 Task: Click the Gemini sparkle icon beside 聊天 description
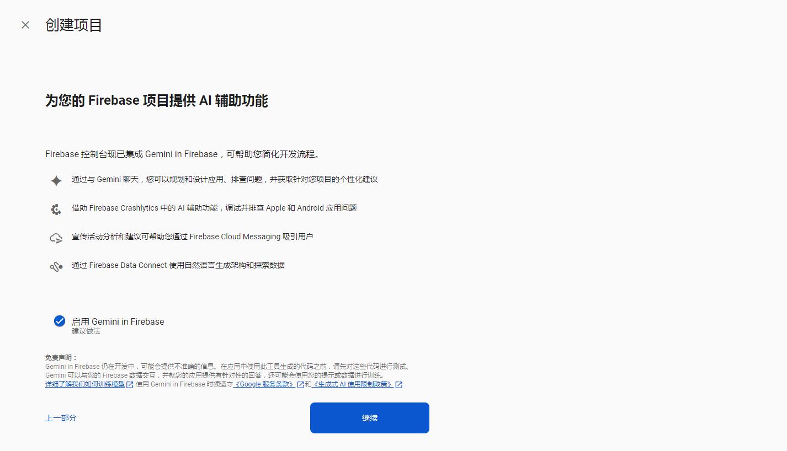56,180
